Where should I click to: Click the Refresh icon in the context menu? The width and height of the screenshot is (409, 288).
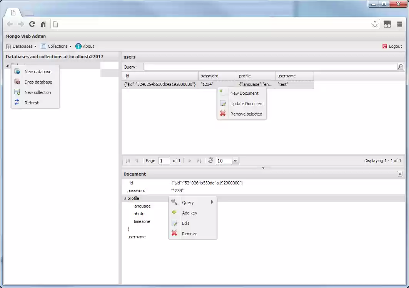coord(17,102)
